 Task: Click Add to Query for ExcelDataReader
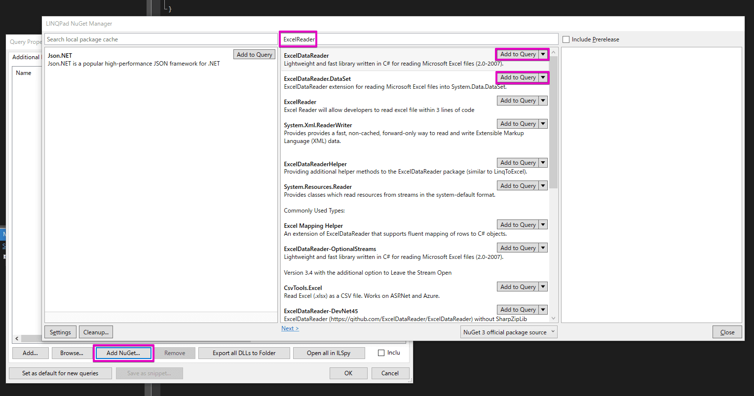pos(518,54)
